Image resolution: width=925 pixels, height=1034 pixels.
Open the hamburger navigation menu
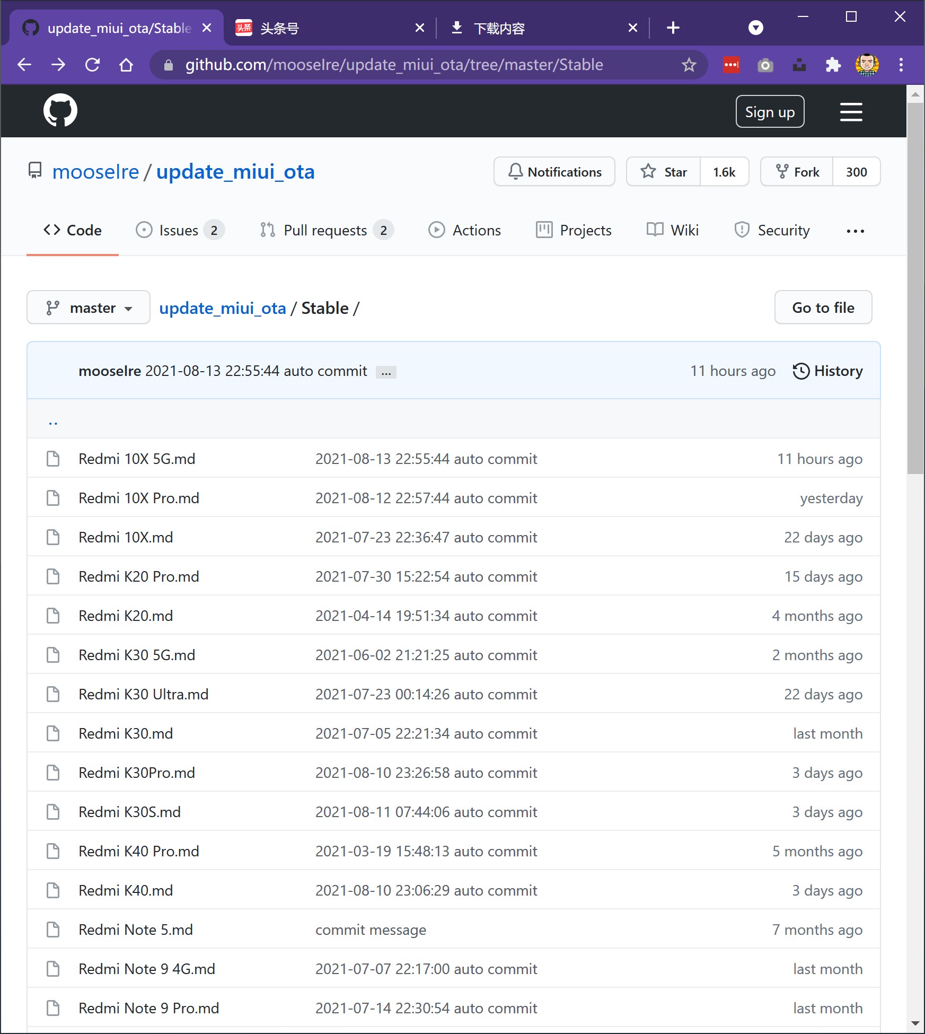point(851,111)
